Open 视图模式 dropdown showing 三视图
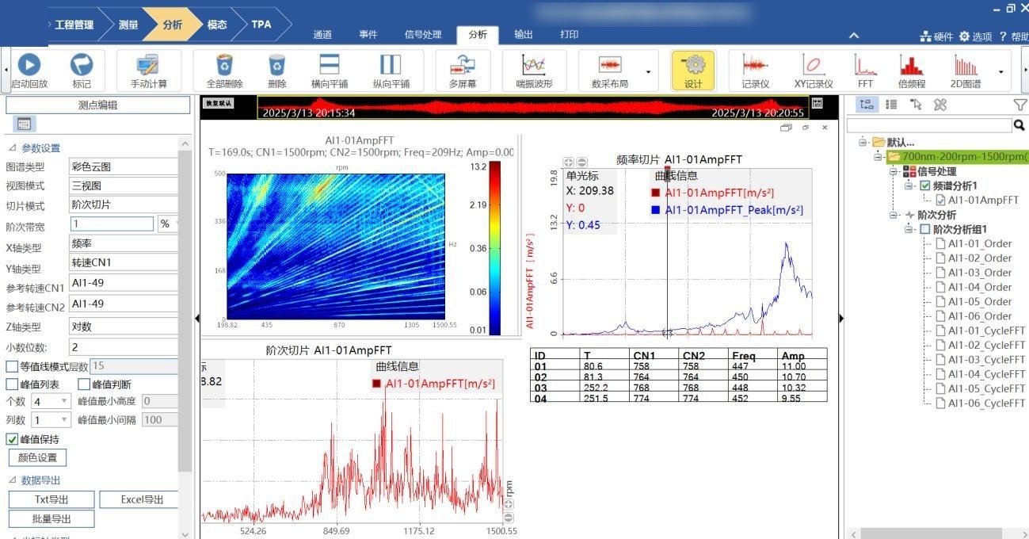This screenshot has width=1029, height=539. 124,185
